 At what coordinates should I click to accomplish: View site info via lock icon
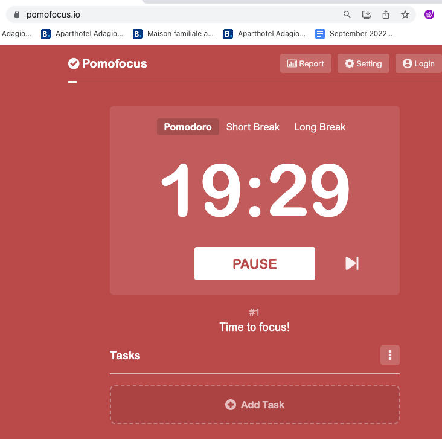(17, 14)
